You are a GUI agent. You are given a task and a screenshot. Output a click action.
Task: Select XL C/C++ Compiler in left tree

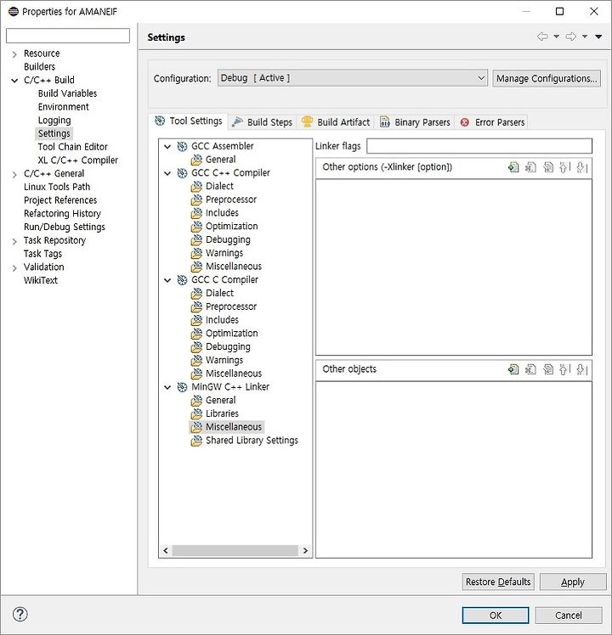[78, 160]
